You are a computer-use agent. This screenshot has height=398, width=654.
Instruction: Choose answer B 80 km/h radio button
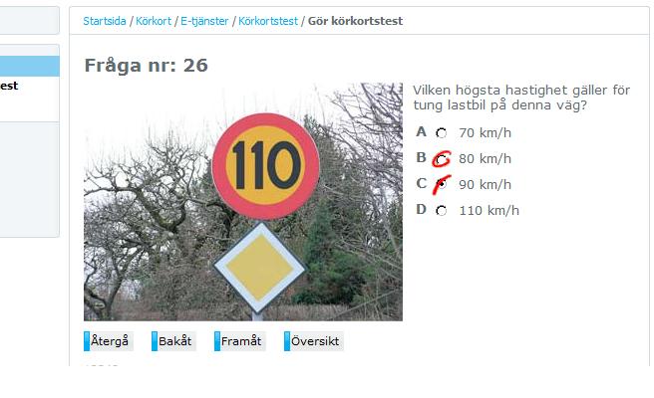pyautogui.click(x=442, y=159)
